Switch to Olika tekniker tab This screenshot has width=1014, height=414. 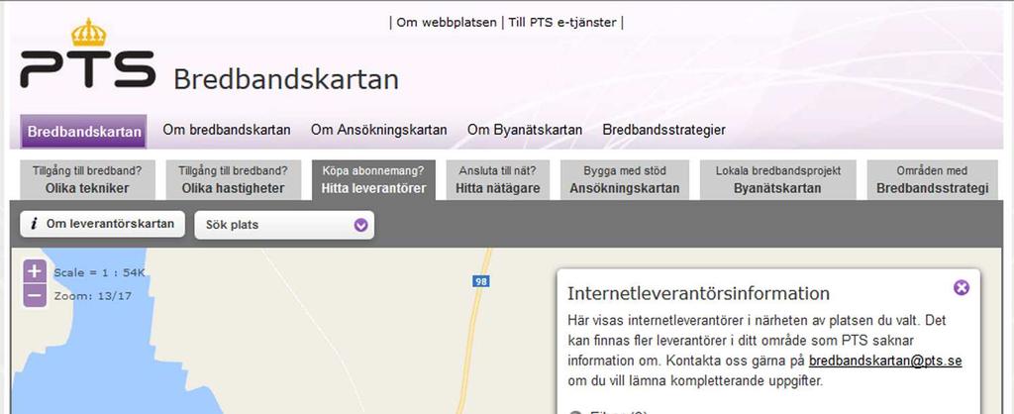(x=87, y=180)
